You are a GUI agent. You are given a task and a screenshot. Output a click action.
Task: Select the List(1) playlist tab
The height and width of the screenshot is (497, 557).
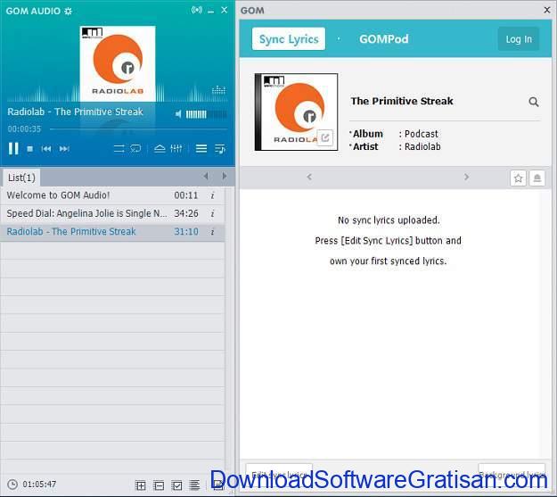(x=21, y=178)
